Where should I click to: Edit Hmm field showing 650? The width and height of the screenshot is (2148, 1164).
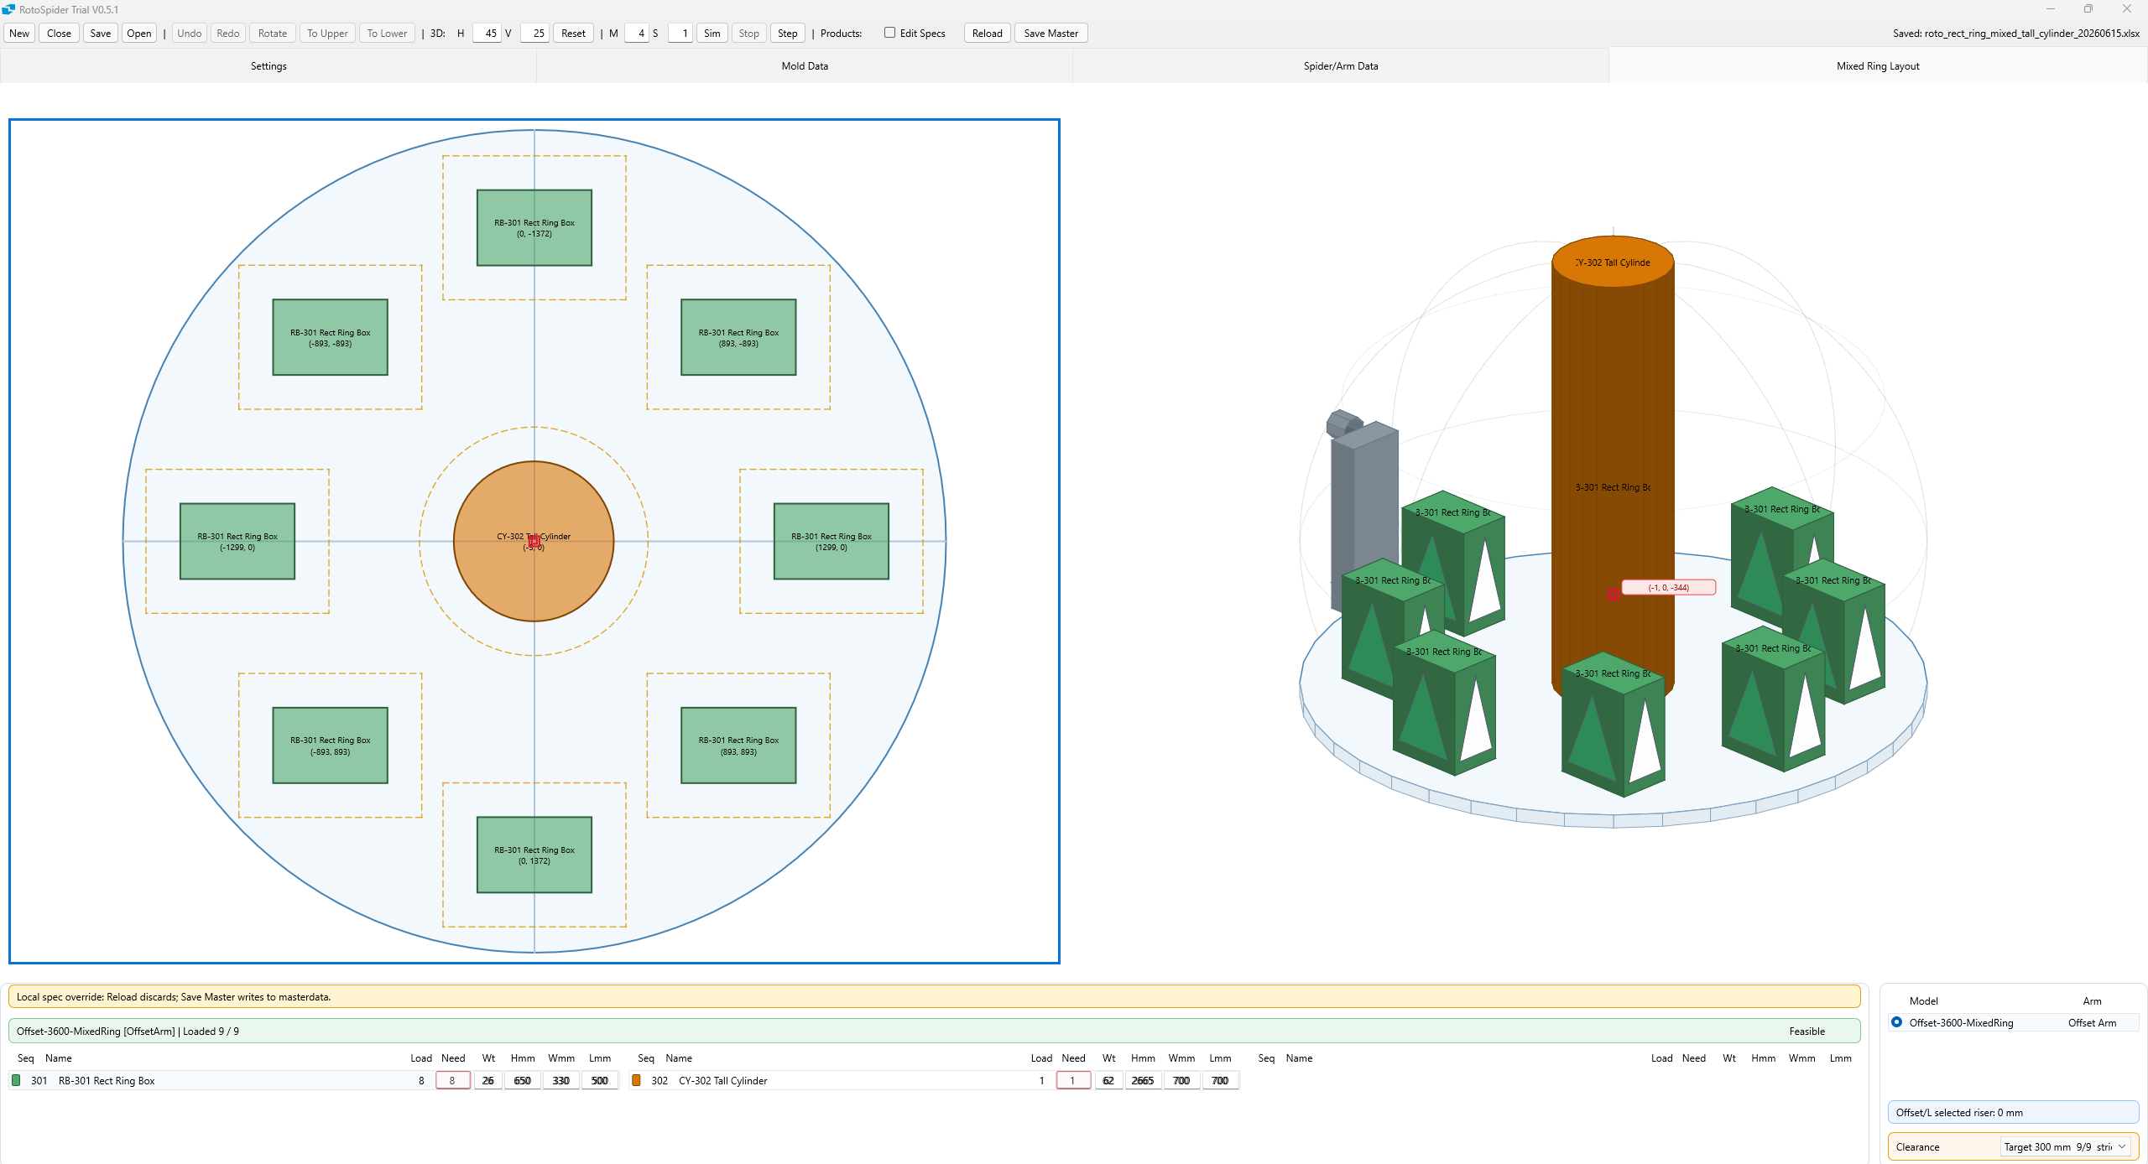point(523,1080)
